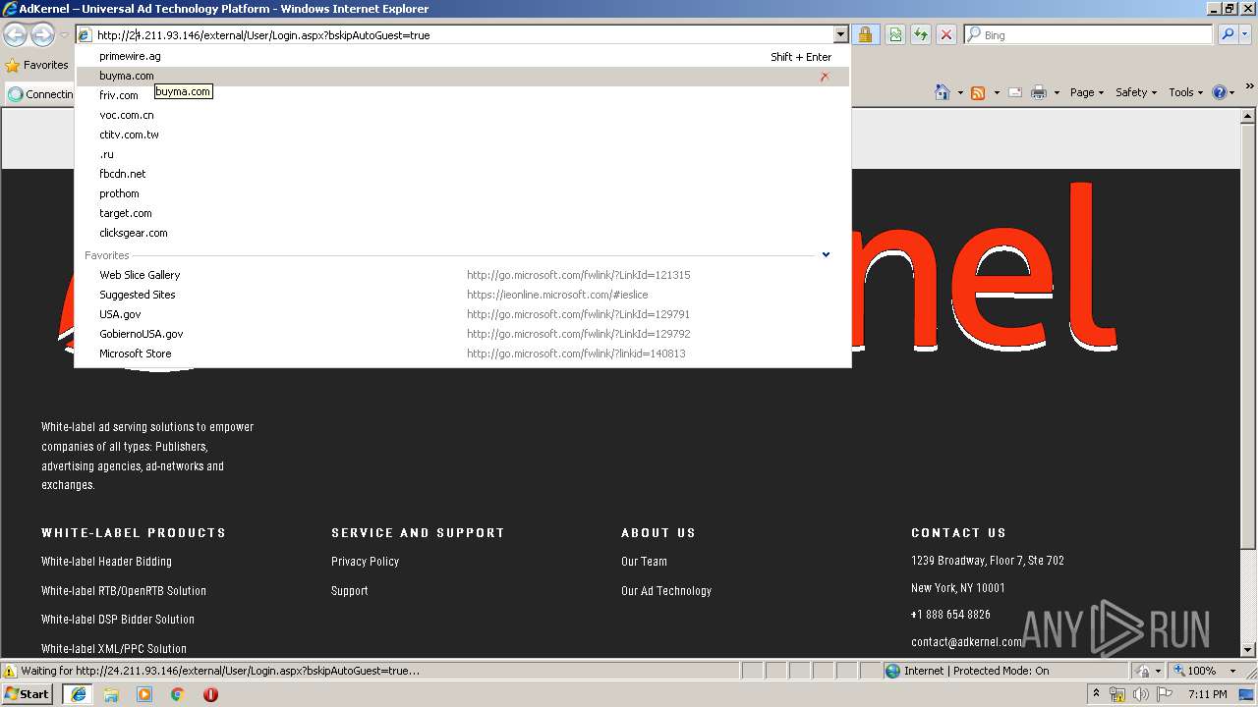Click the Help question mark icon
1258x707 pixels.
click(1219, 92)
